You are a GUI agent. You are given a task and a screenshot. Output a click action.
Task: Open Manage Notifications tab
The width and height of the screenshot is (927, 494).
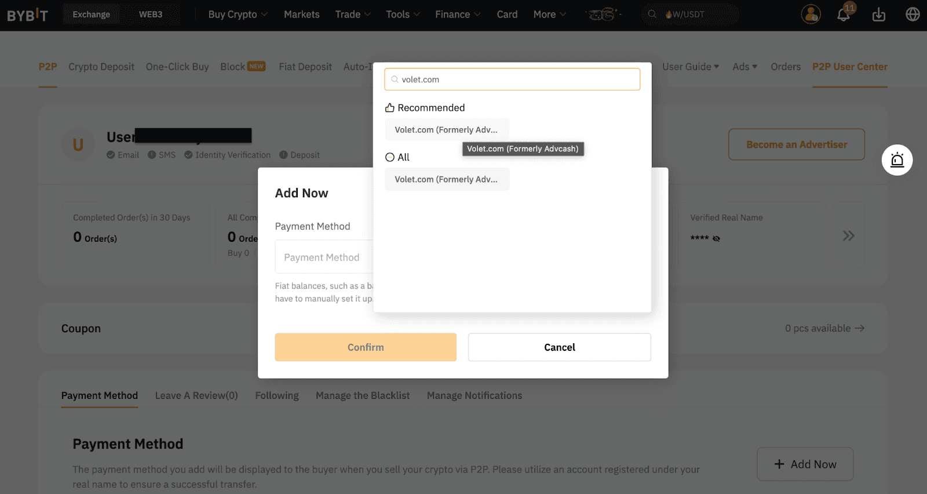(475, 395)
